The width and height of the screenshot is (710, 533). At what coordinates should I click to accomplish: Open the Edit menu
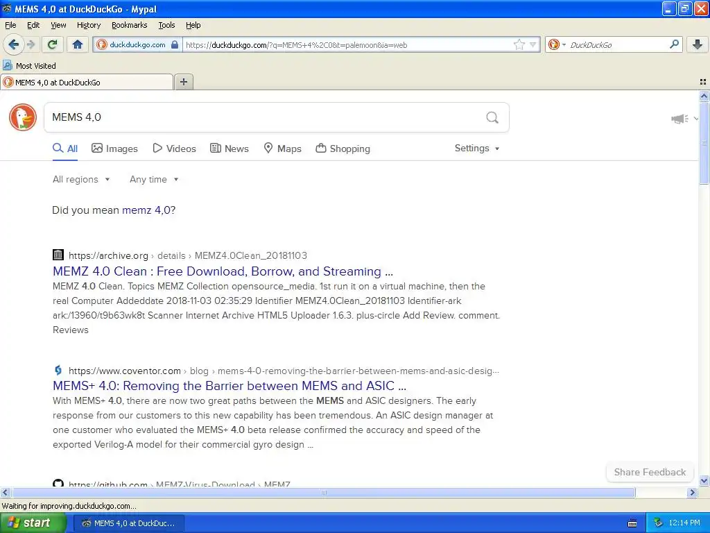coord(33,25)
